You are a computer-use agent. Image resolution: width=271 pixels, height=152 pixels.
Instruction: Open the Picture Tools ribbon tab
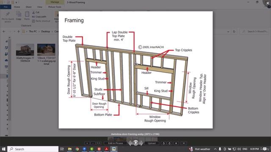(x=55, y=7)
